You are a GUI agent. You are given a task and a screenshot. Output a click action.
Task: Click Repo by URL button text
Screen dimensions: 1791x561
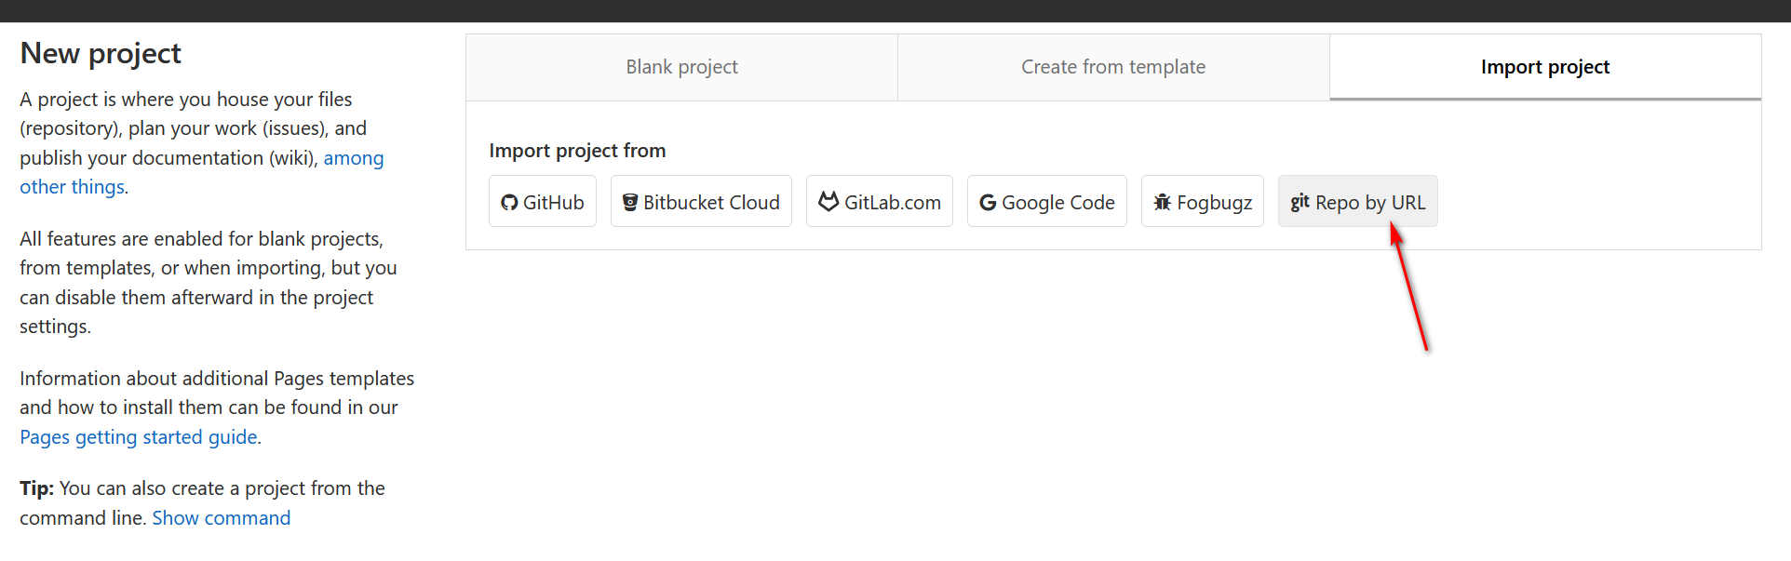point(1370,202)
